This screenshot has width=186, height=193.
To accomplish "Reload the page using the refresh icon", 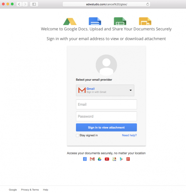I will (148, 4).
